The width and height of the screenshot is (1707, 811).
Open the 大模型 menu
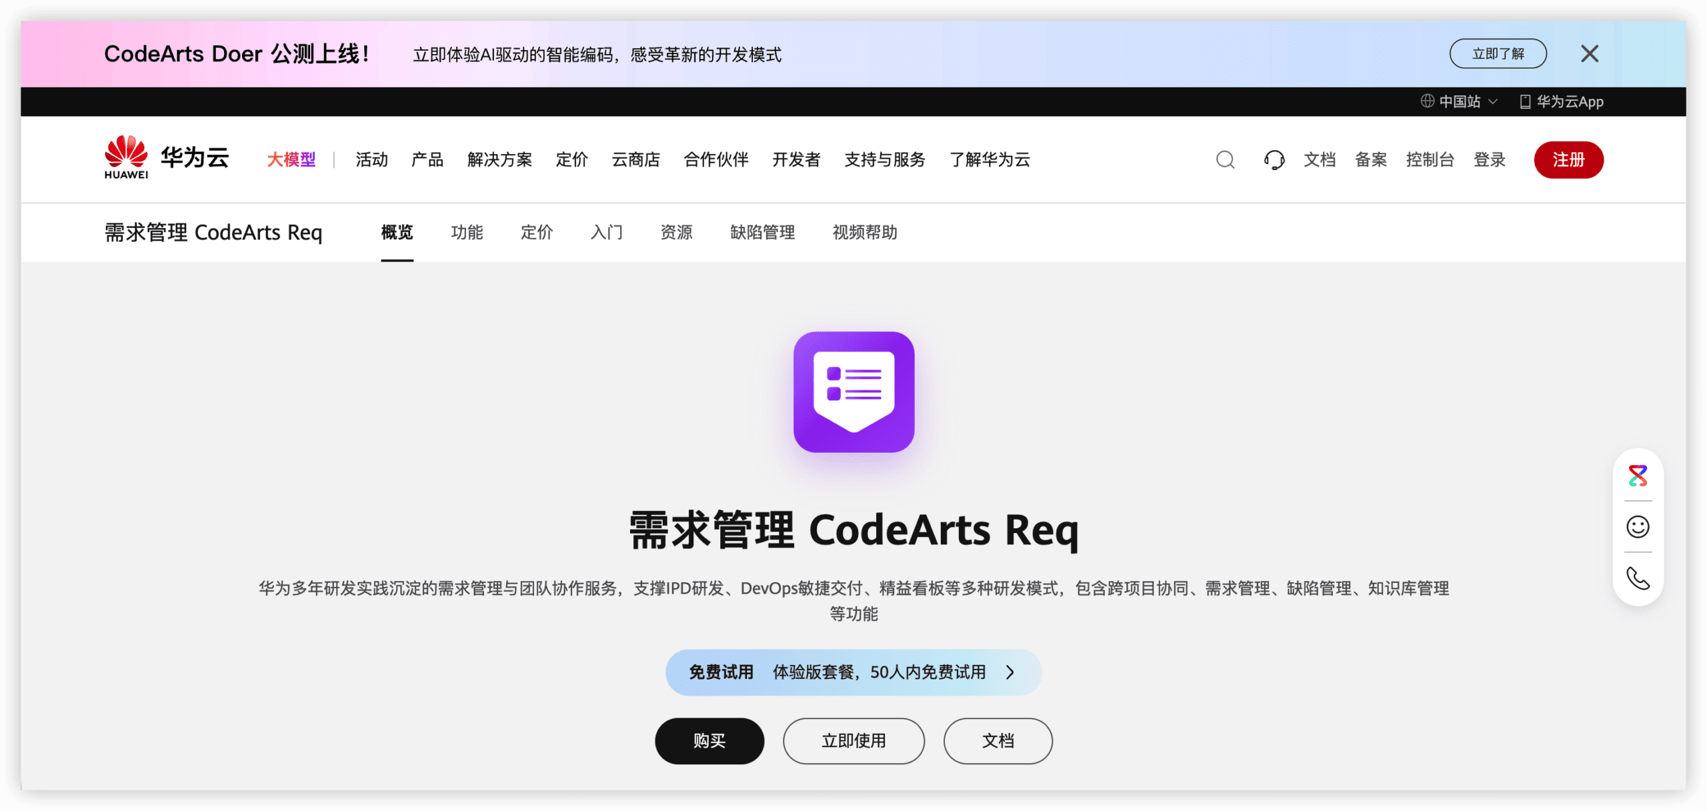[x=291, y=160]
